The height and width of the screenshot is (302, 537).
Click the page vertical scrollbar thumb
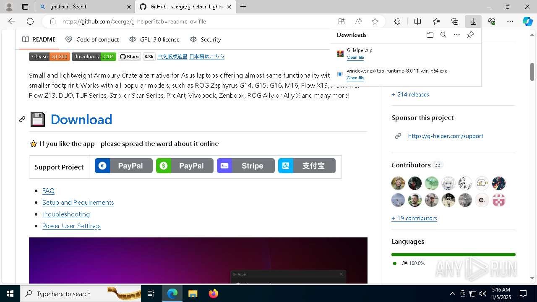pos(532,72)
